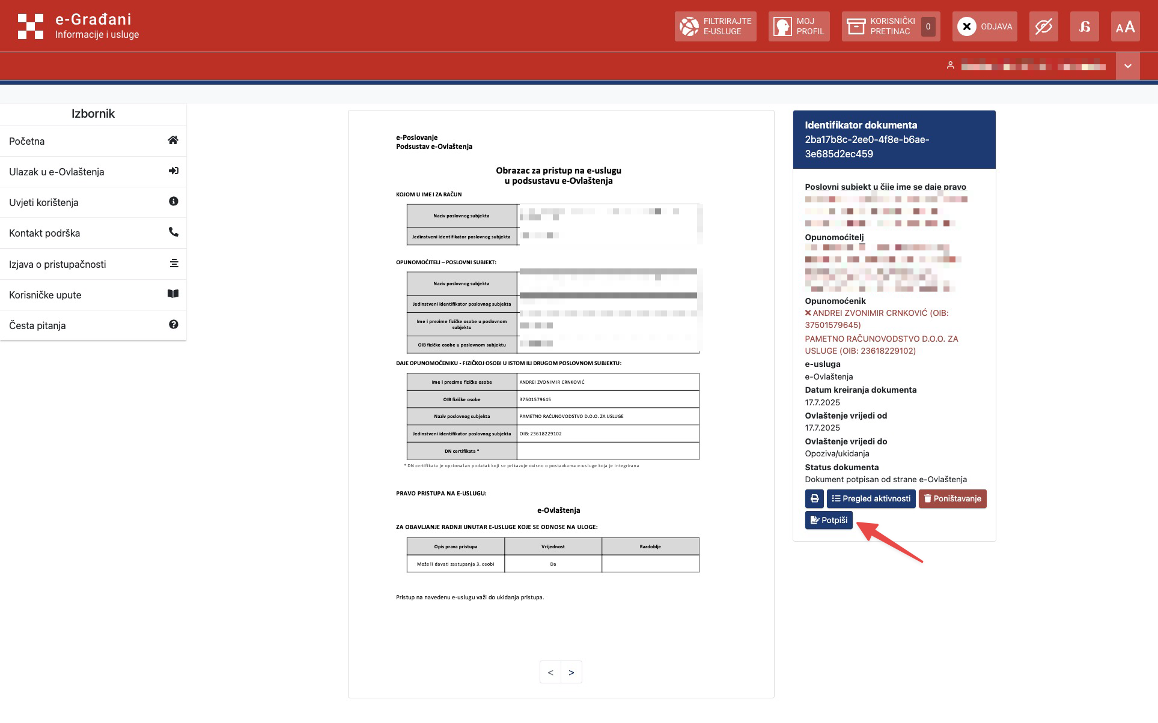This screenshot has width=1158, height=723.
Task: Toggle larger text size AA icon
Action: pos(1125,26)
